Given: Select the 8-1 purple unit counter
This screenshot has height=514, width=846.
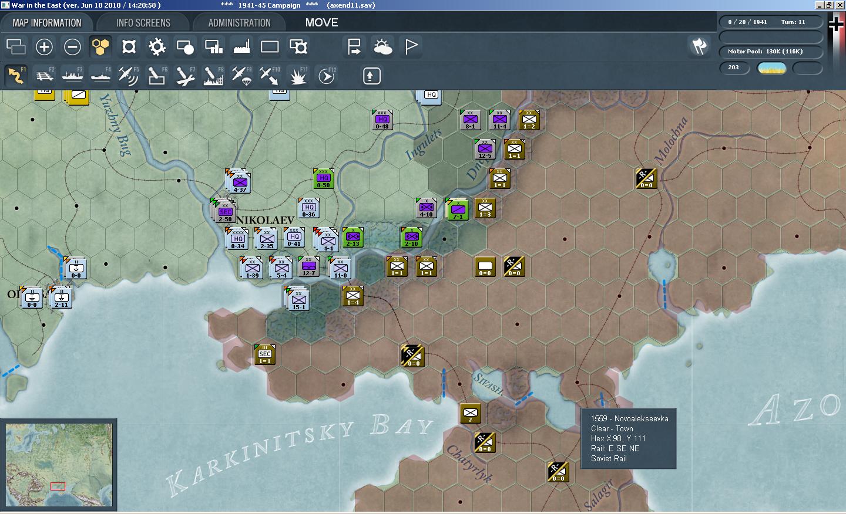Looking at the screenshot, I should click(470, 120).
